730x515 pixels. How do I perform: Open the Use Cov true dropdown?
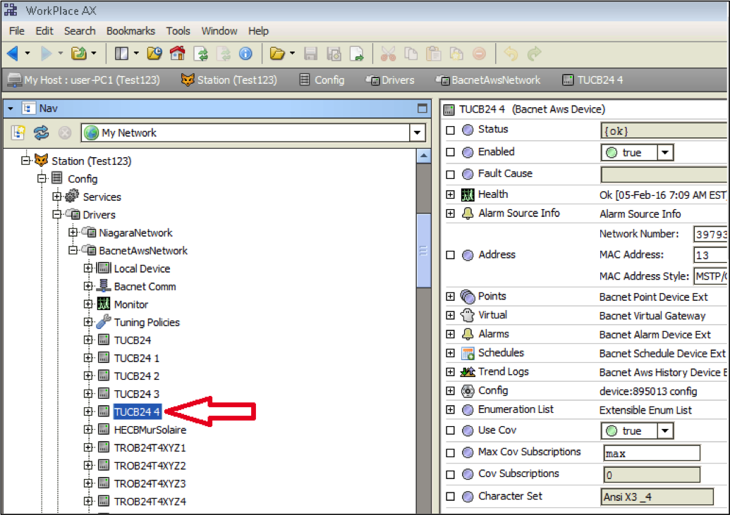tap(665, 430)
